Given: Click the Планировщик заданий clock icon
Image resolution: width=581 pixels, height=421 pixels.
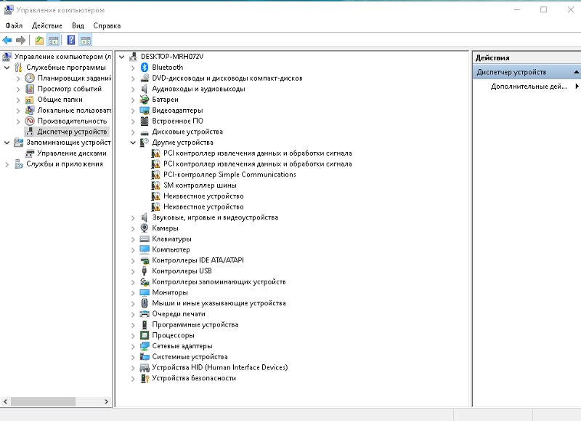Looking at the screenshot, I should coord(30,78).
